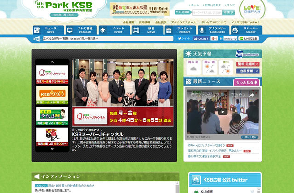Open news 高松市の住宅街 イノシシが出没

coord(215,151)
